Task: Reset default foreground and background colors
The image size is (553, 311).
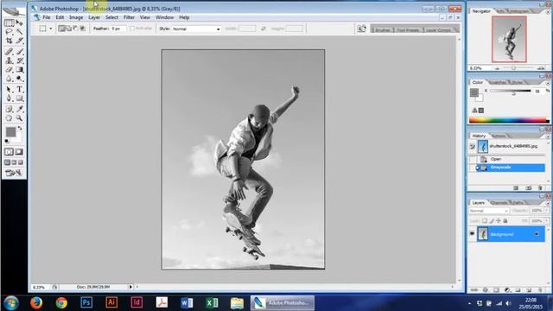Action: click(7, 141)
